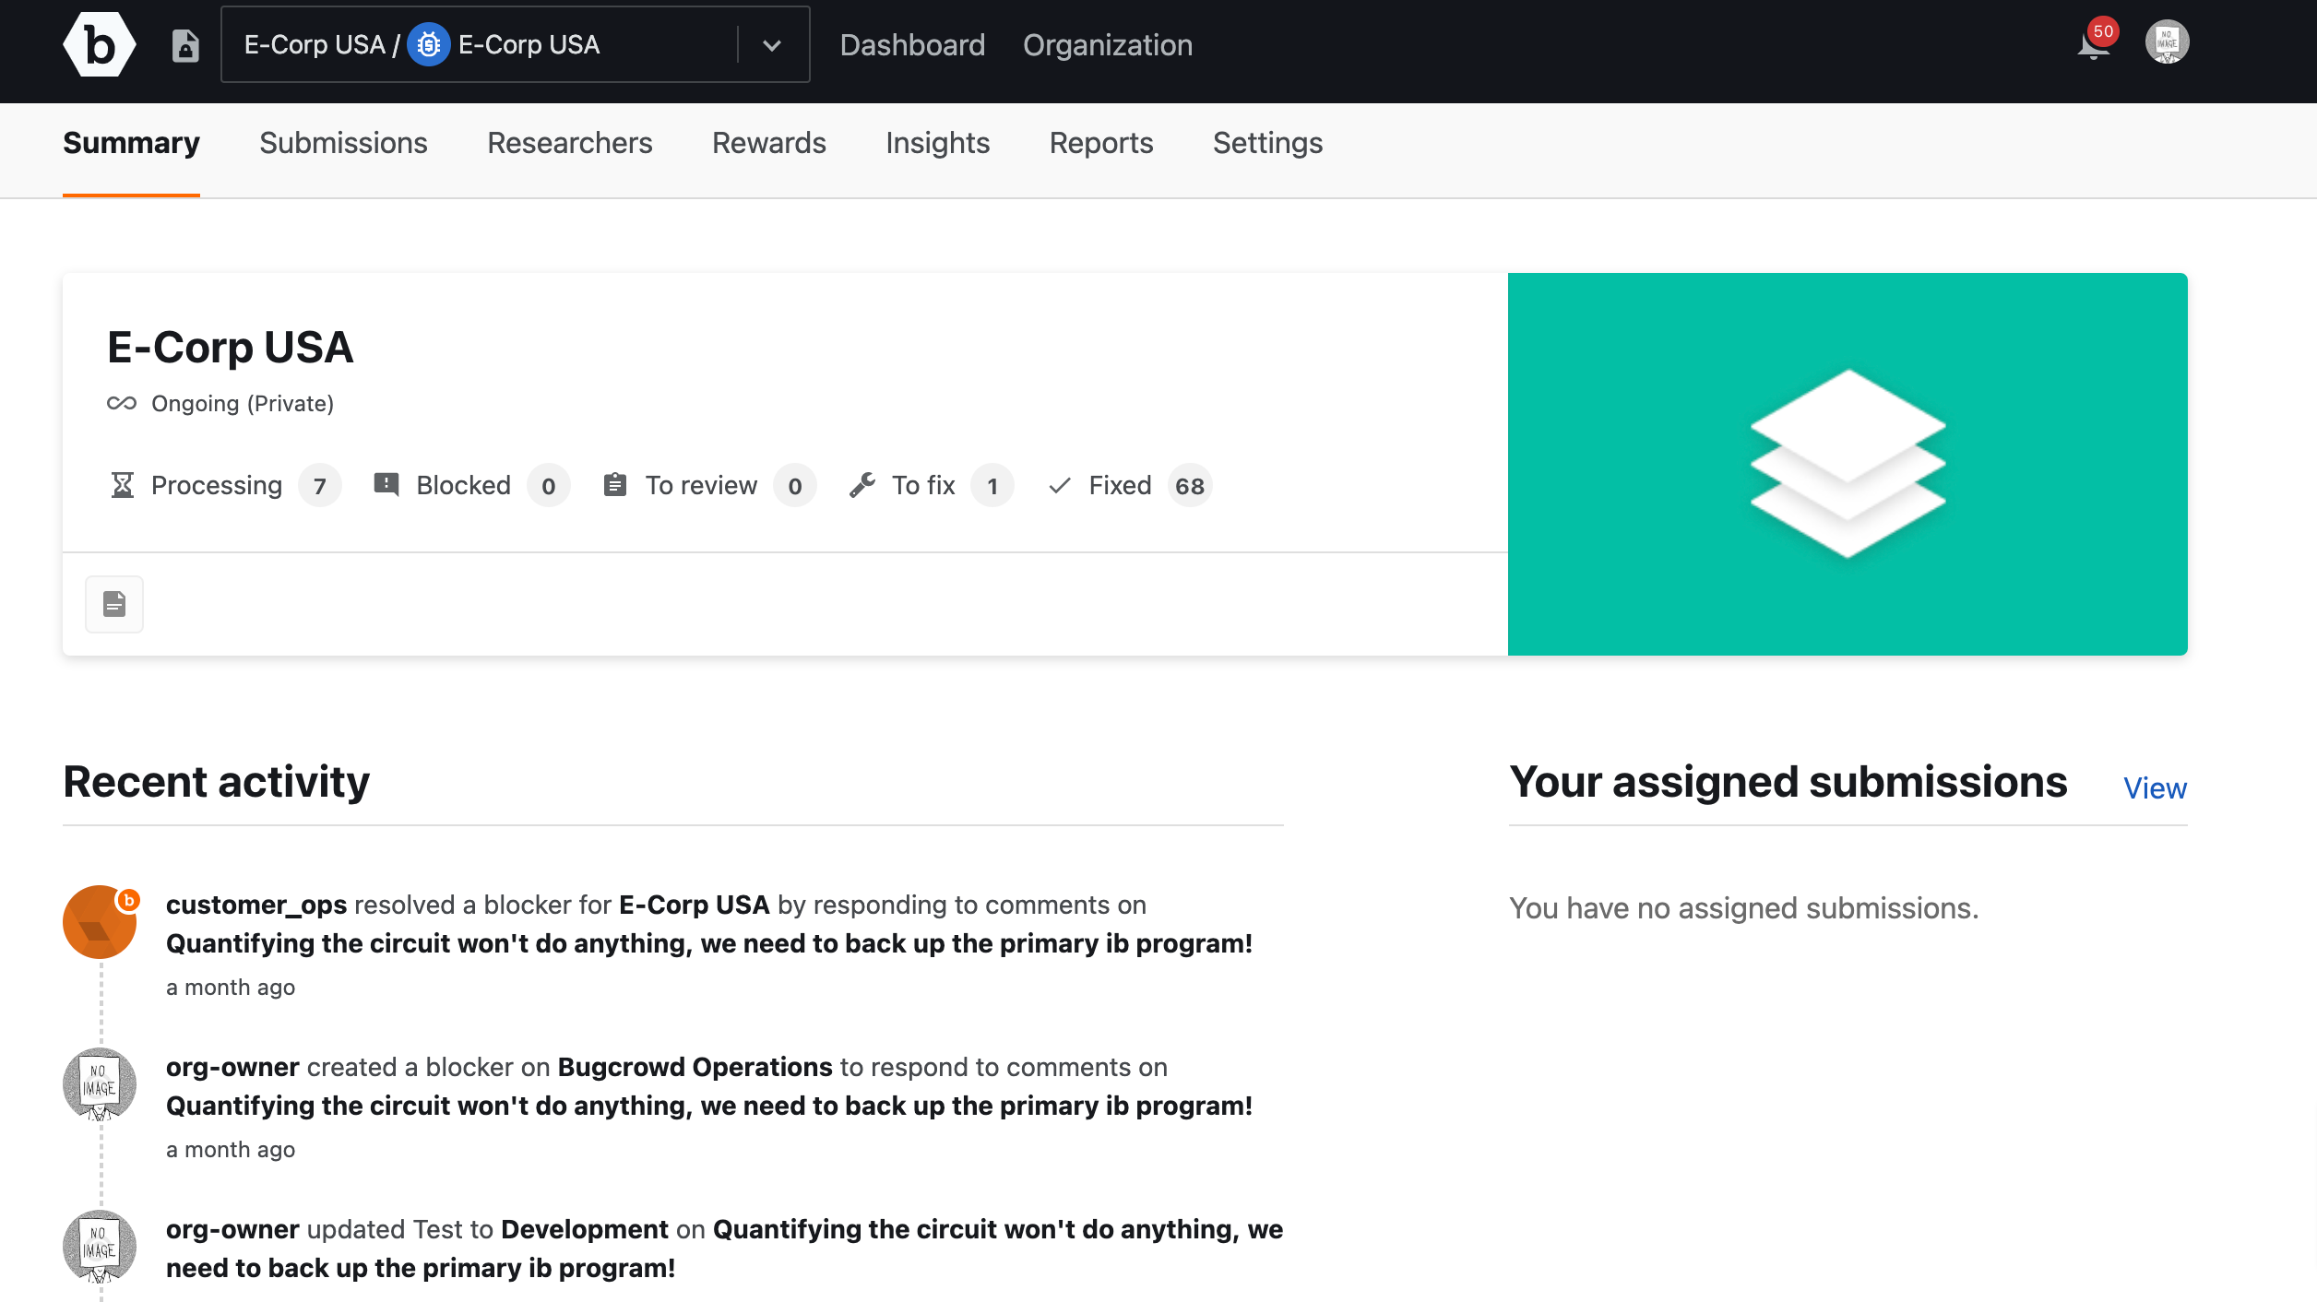Click the Bugcrowd logo icon
2317x1302 pixels.
[x=100, y=44]
